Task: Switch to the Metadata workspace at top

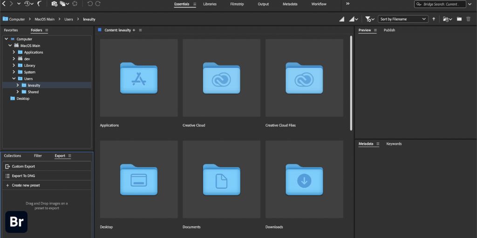Action: pyautogui.click(x=290, y=4)
